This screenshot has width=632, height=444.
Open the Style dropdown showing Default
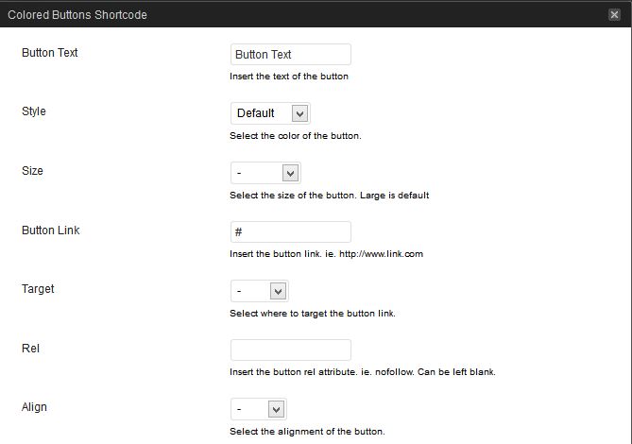270,113
